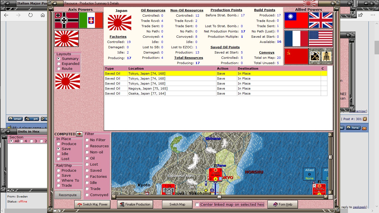Click the browser refresh icon
The height and width of the screenshot is (213, 379).
tap(31, 15)
